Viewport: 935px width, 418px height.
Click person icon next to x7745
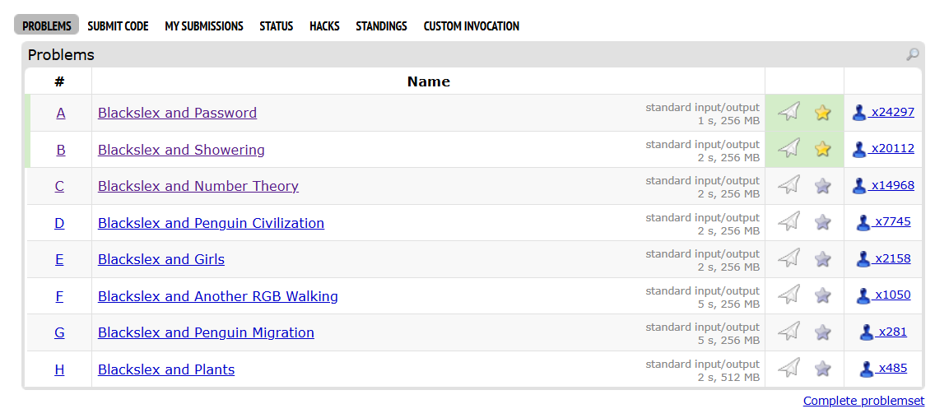[863, 223]
